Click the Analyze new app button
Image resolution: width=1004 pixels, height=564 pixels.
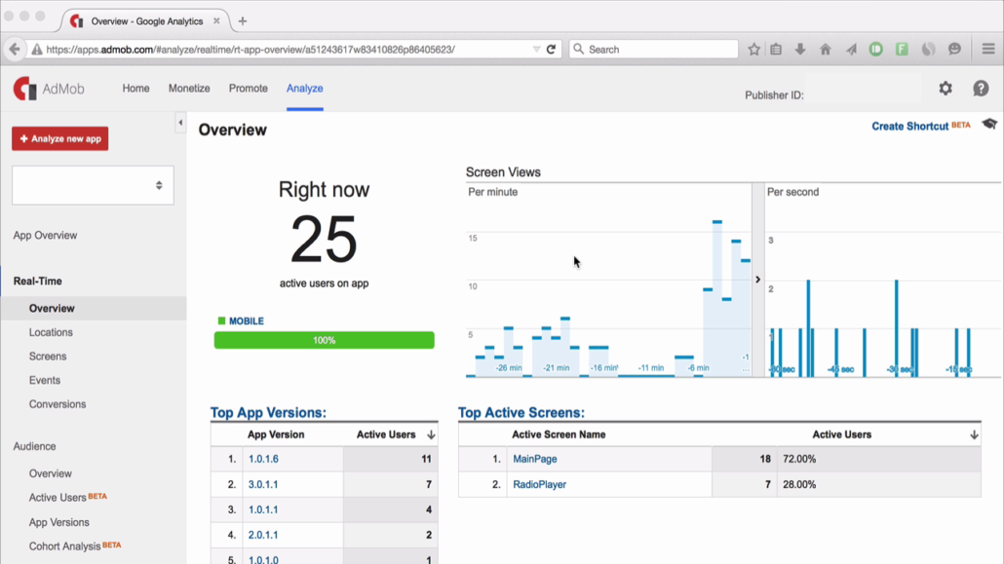coord(60,139)
